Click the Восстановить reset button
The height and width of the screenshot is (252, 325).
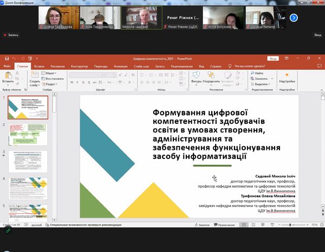pyautogui.click(x=53, y=78)
